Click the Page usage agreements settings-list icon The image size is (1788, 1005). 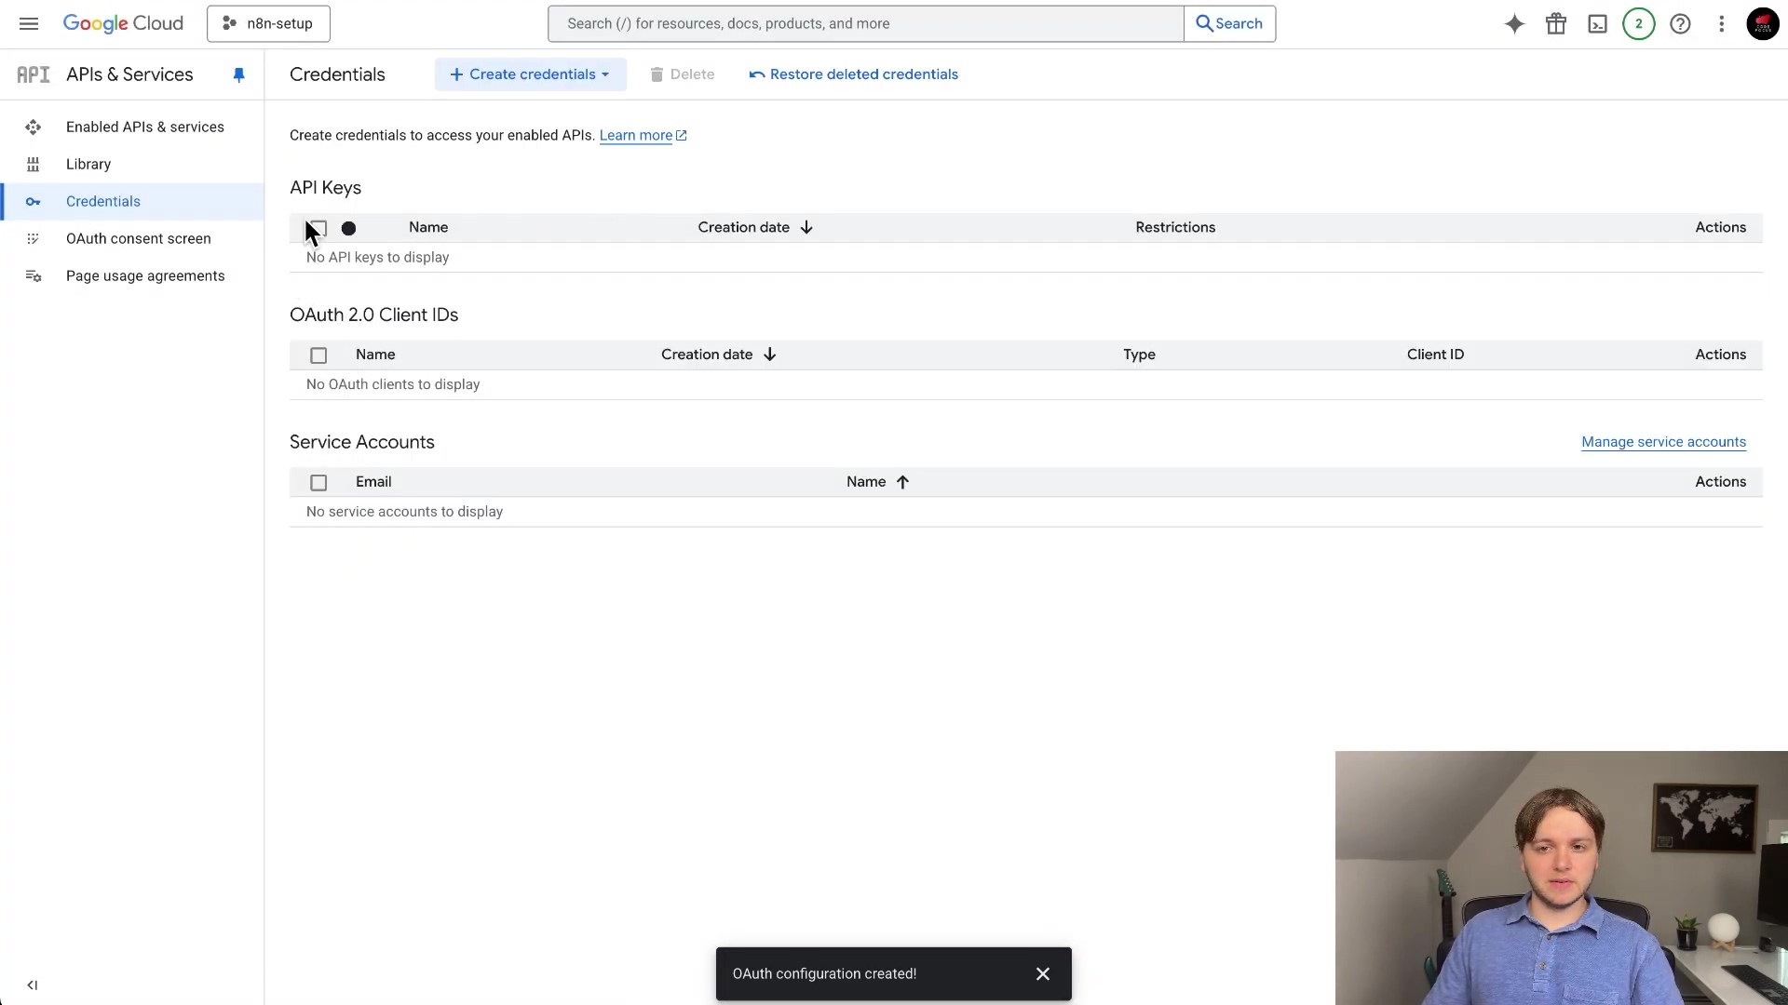tap(34, 275)
